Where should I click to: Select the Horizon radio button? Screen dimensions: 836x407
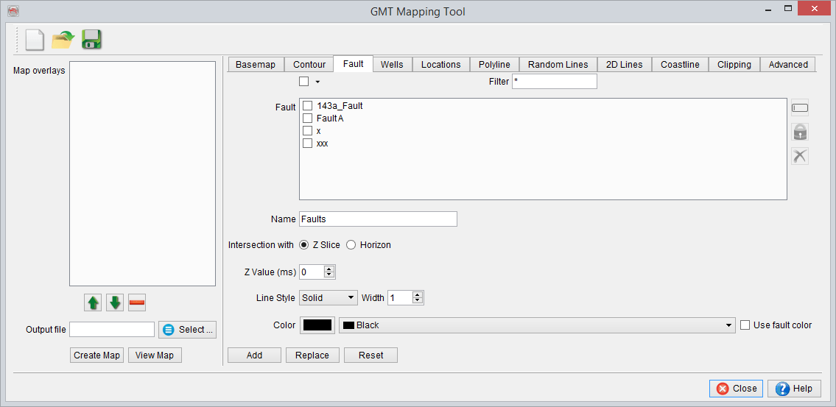point(351,245)
